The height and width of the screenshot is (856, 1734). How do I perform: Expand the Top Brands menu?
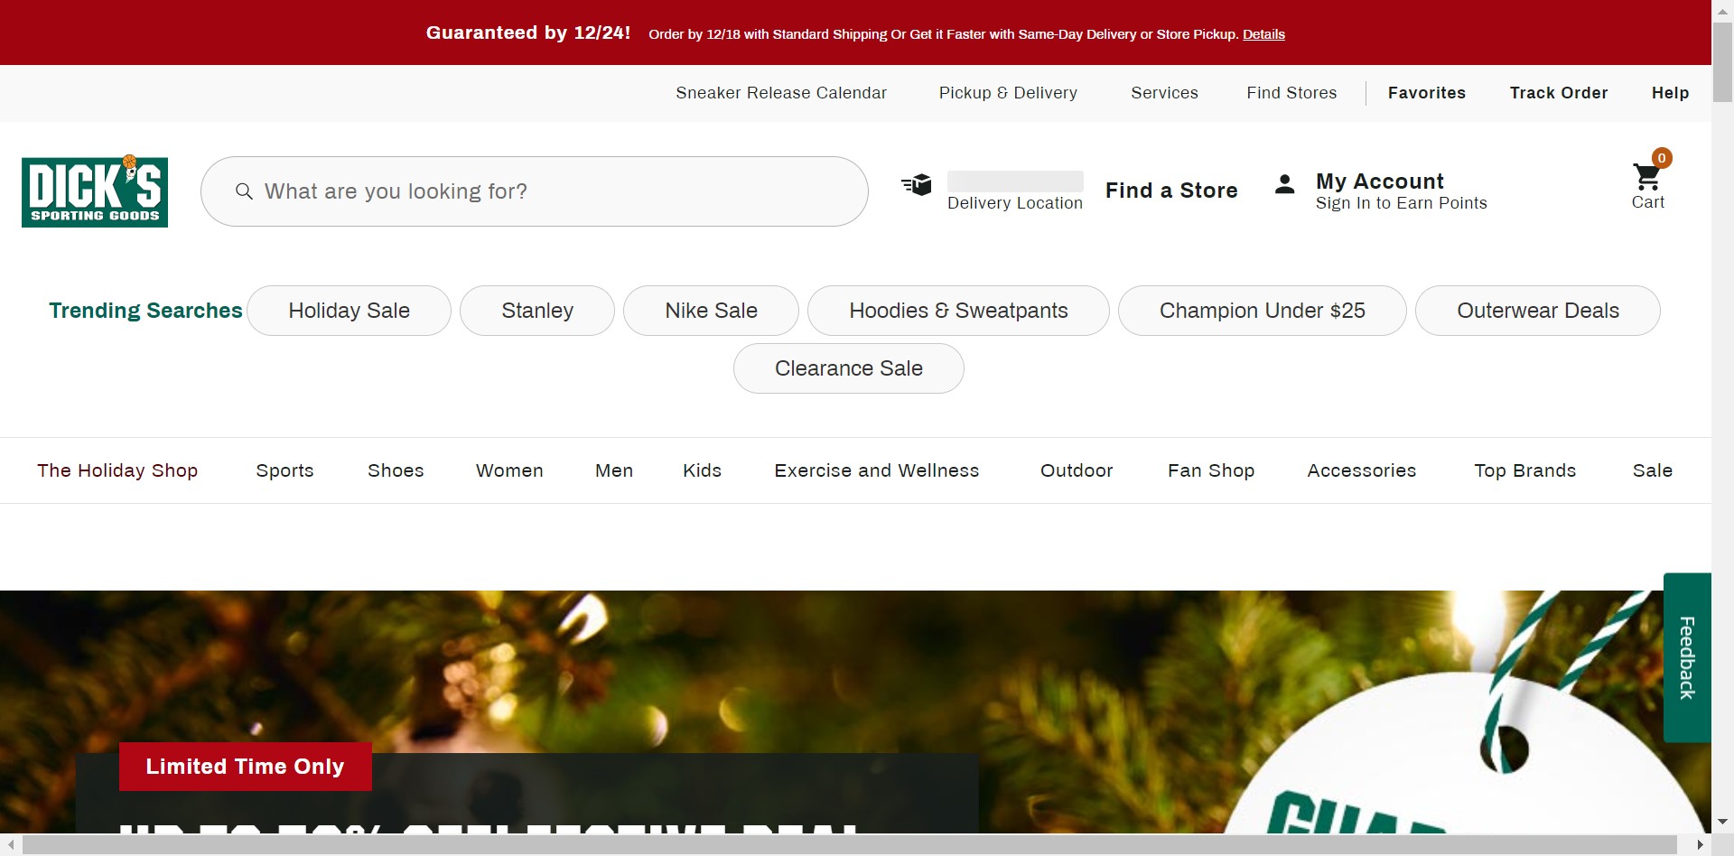click(x=1524, y=470)
